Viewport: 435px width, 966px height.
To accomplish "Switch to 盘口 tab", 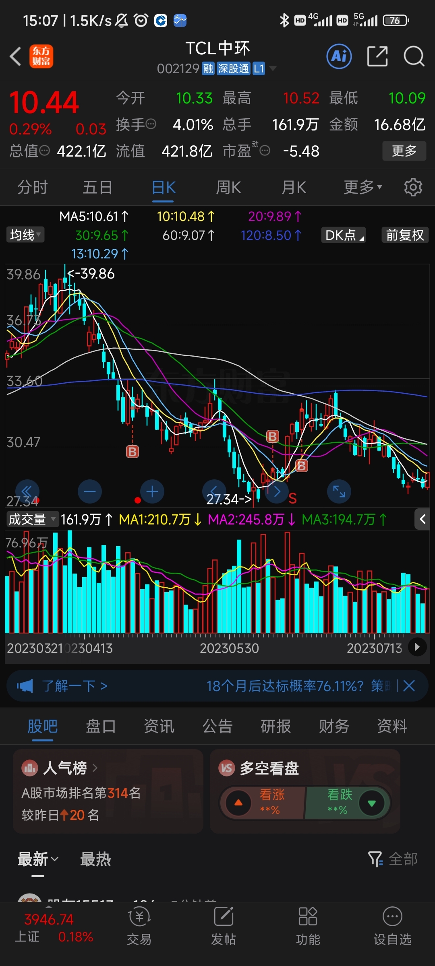I will click(x=101, y=727).
